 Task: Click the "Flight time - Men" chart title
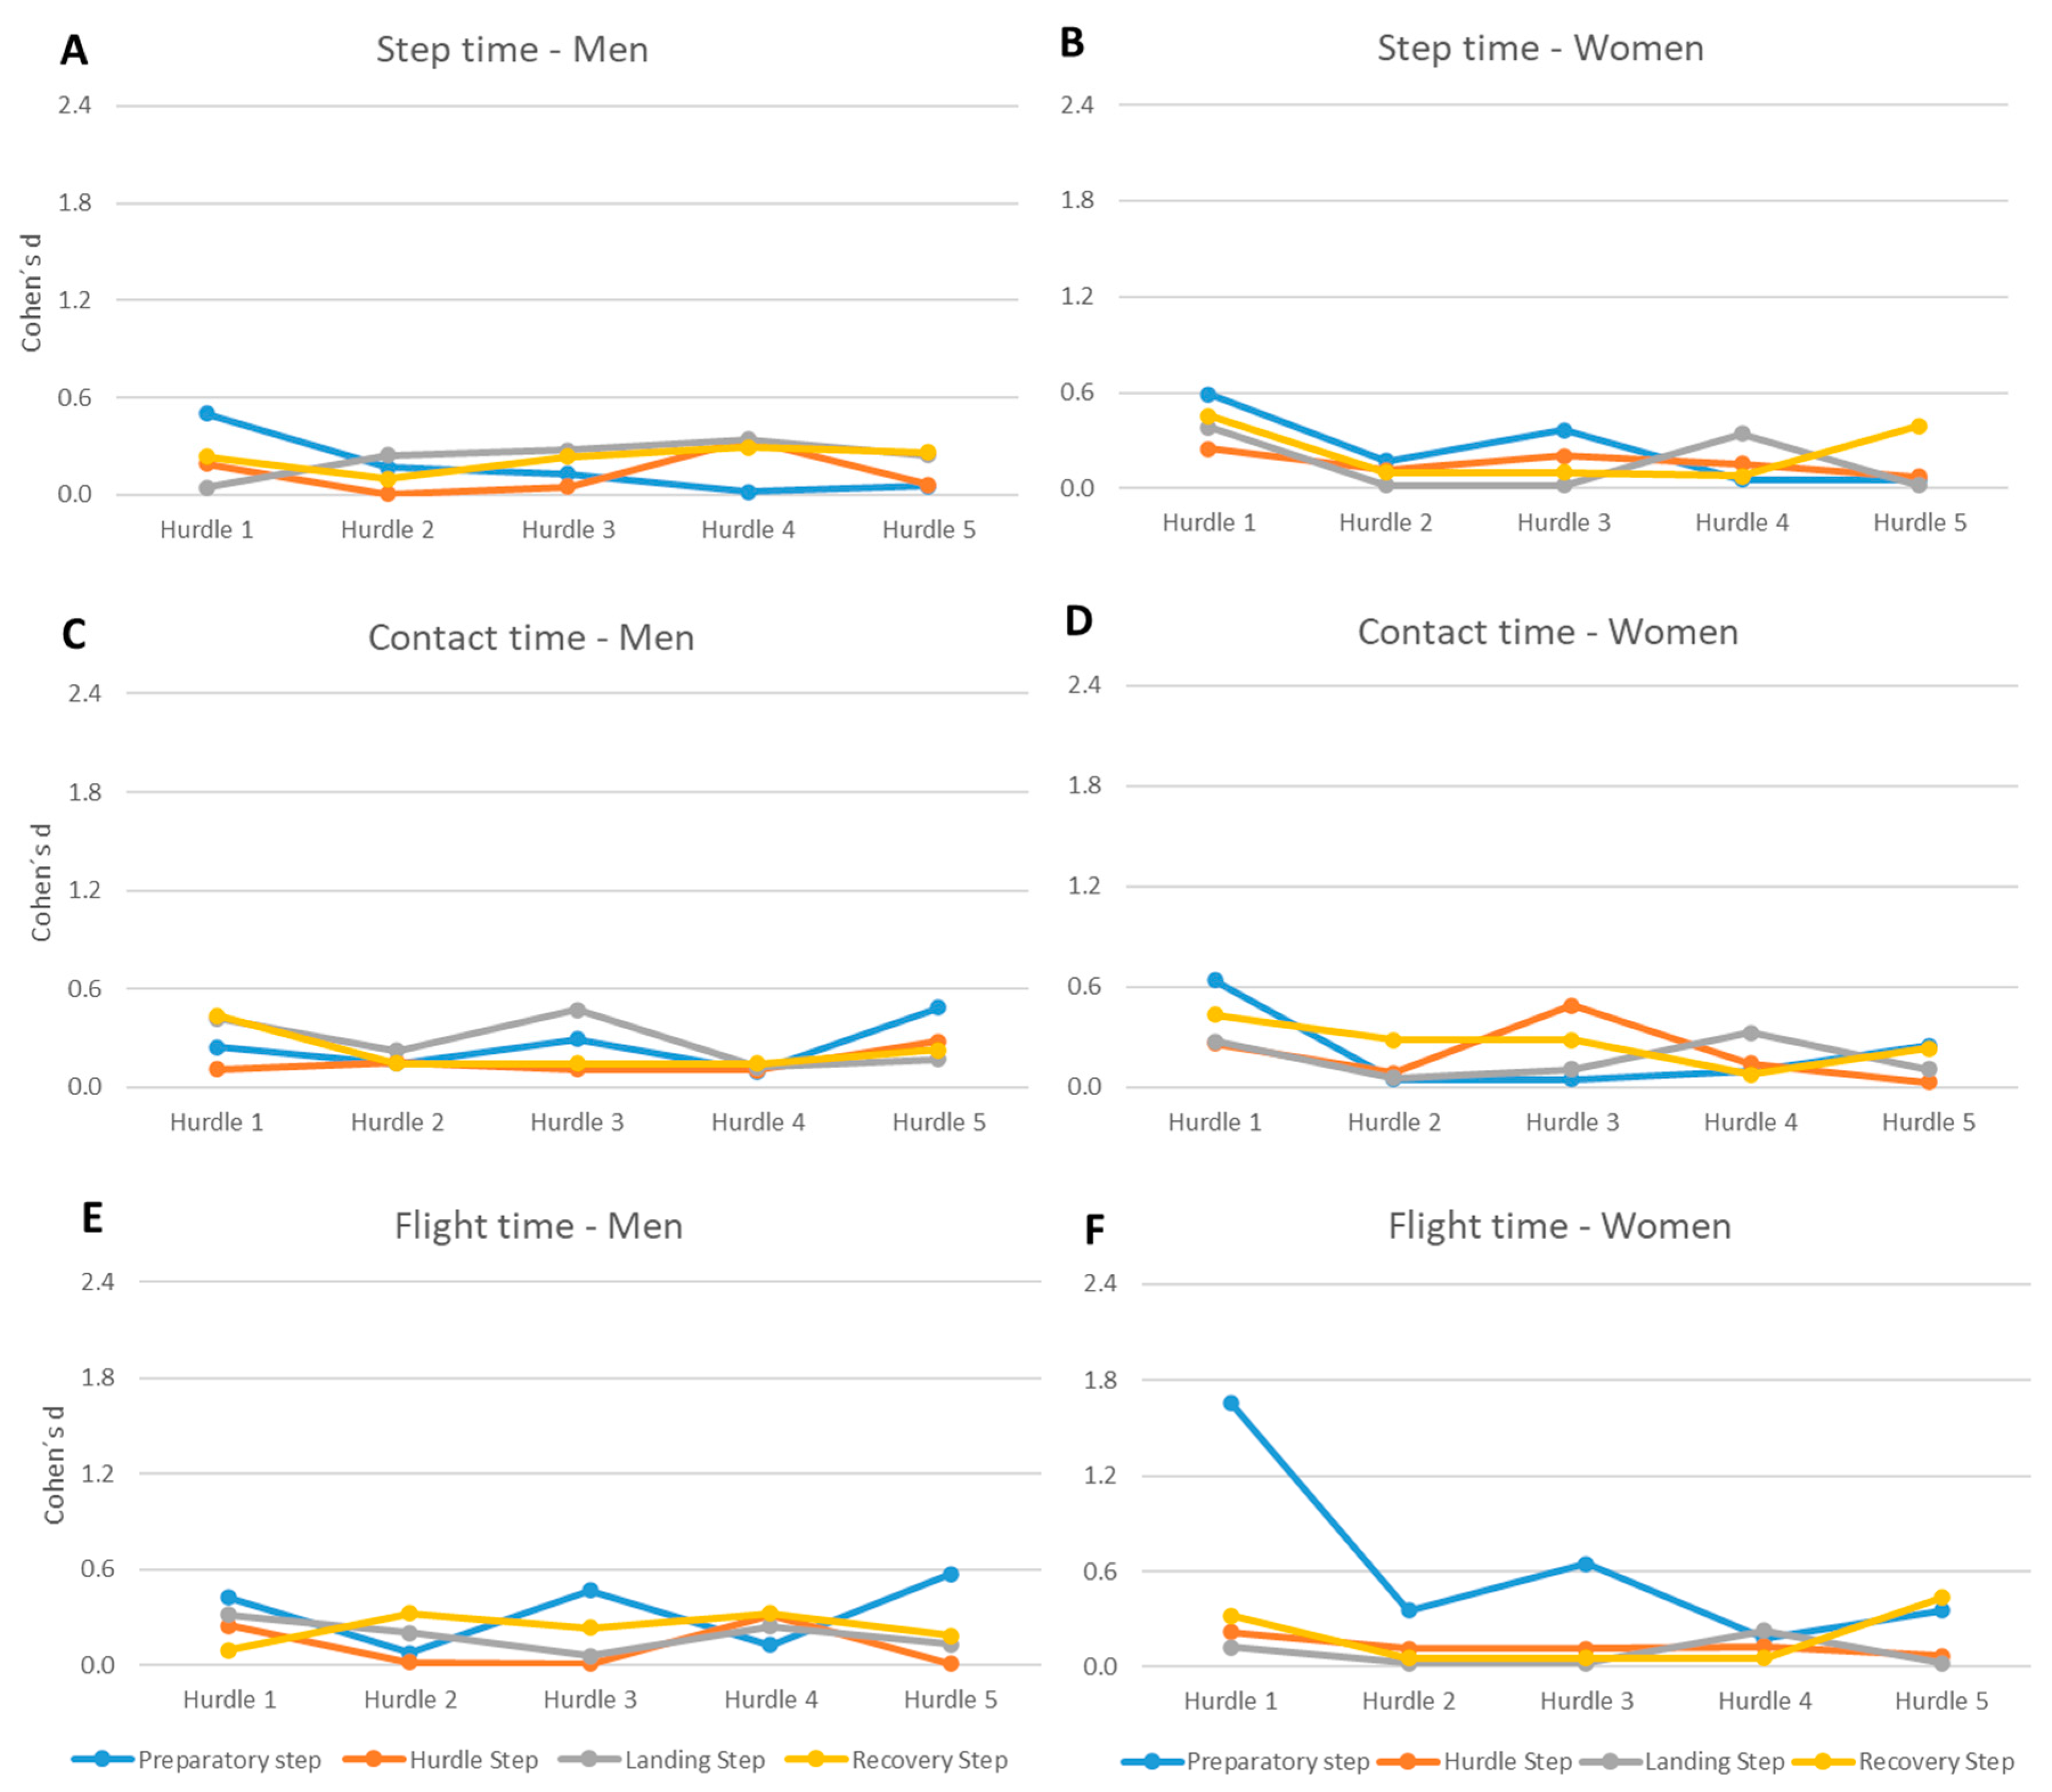pyautogui.click(x=538, y=1226)
